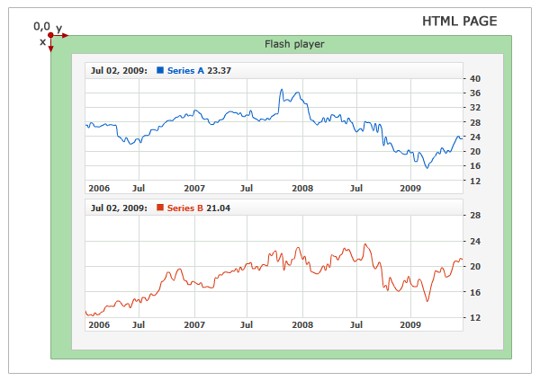Click the Jul 02, 2009 date in Series B chart
Image resolution: width=540 pixels, height=381 pixels.
point(119,208)
